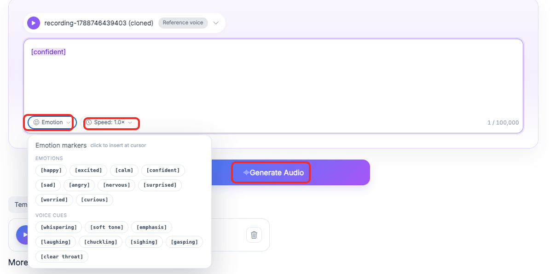
Task: Click the Reference voice badge
Action: [183, 23]
